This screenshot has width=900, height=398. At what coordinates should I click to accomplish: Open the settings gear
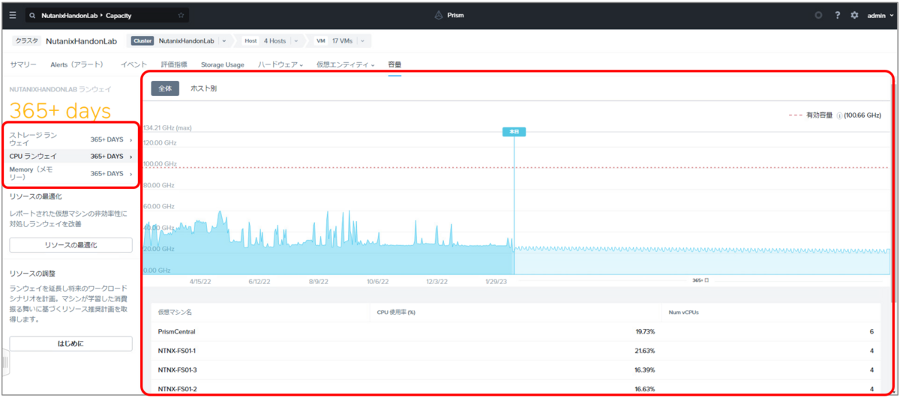854,15
